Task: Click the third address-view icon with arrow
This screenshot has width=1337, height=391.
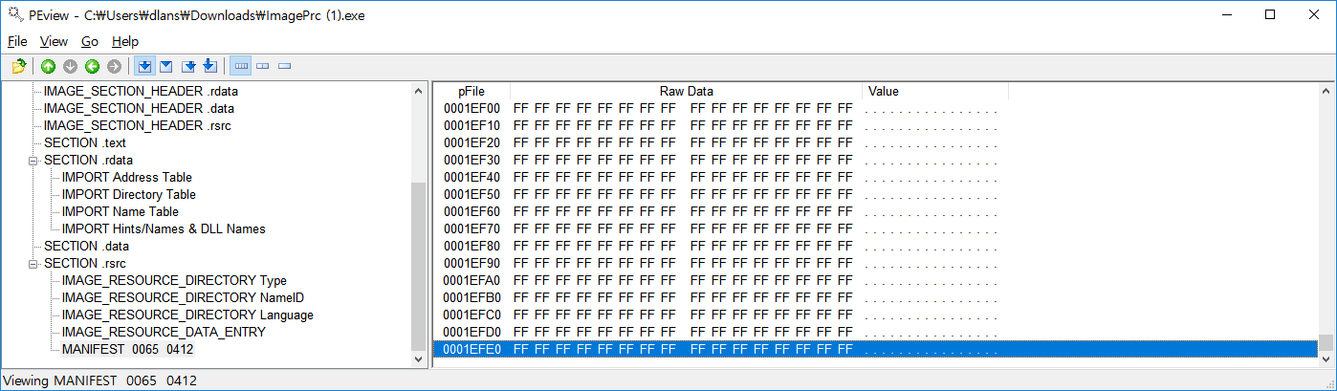Action: click(188, 66)
